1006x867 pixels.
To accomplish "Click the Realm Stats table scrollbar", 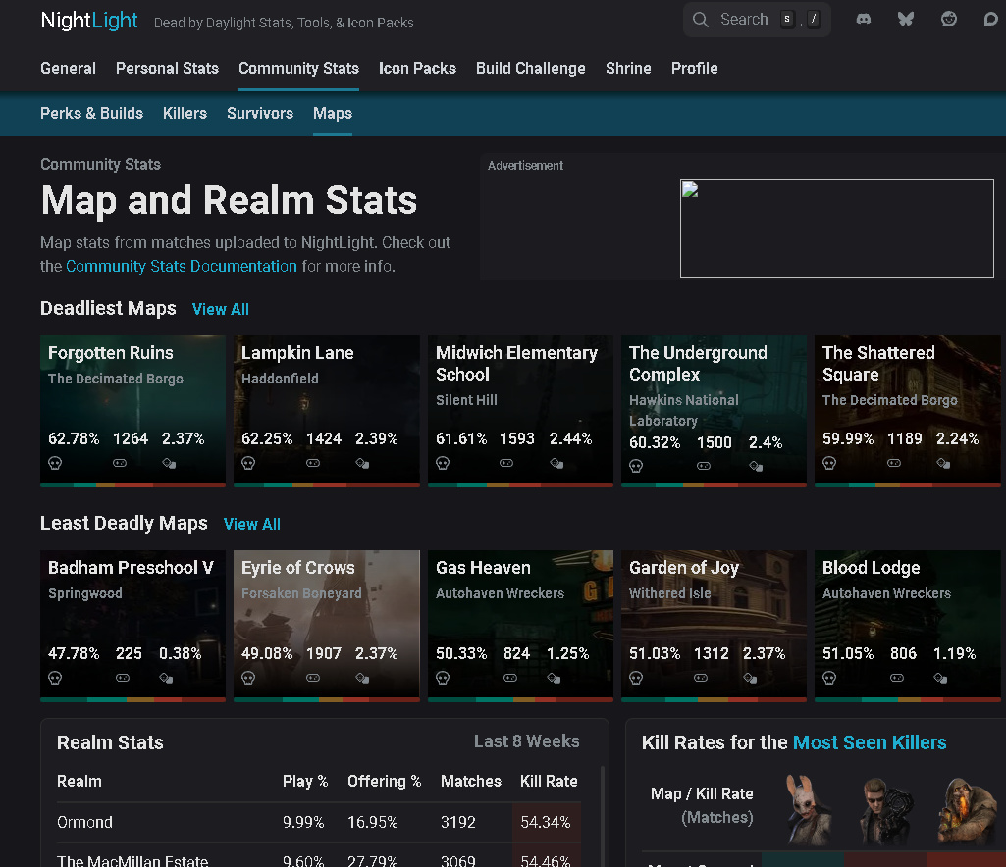I will pos(602,816).
